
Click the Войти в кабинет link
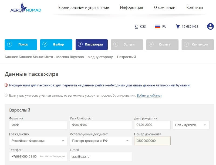pos(149,95)
